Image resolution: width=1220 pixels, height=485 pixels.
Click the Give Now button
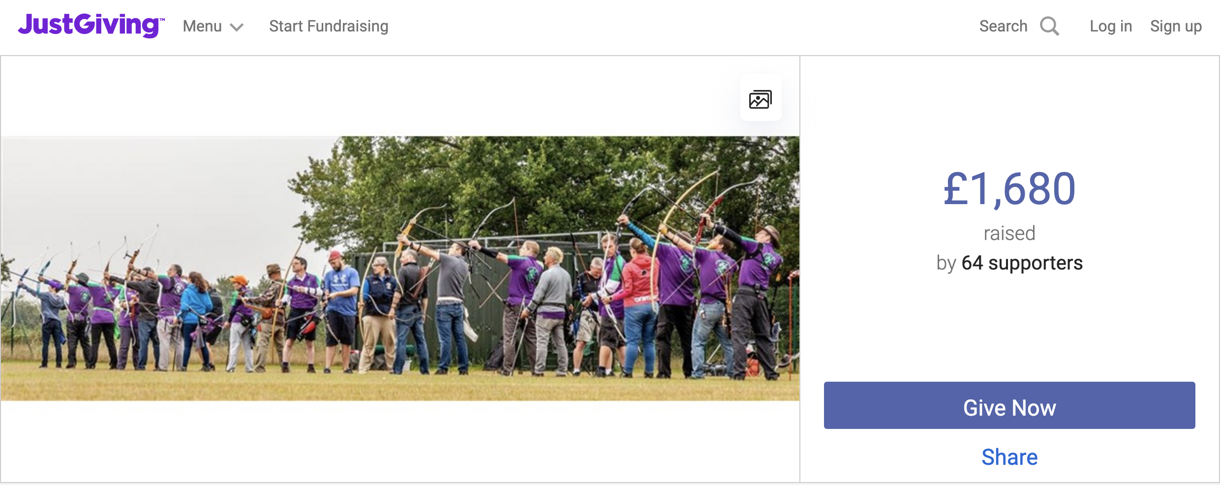tap(1009, 405)
